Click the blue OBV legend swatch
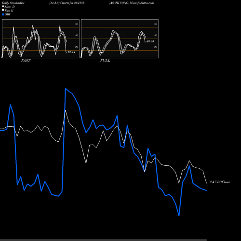The height and width of the screenshot is (241, 241). click(x=3, y=14)
